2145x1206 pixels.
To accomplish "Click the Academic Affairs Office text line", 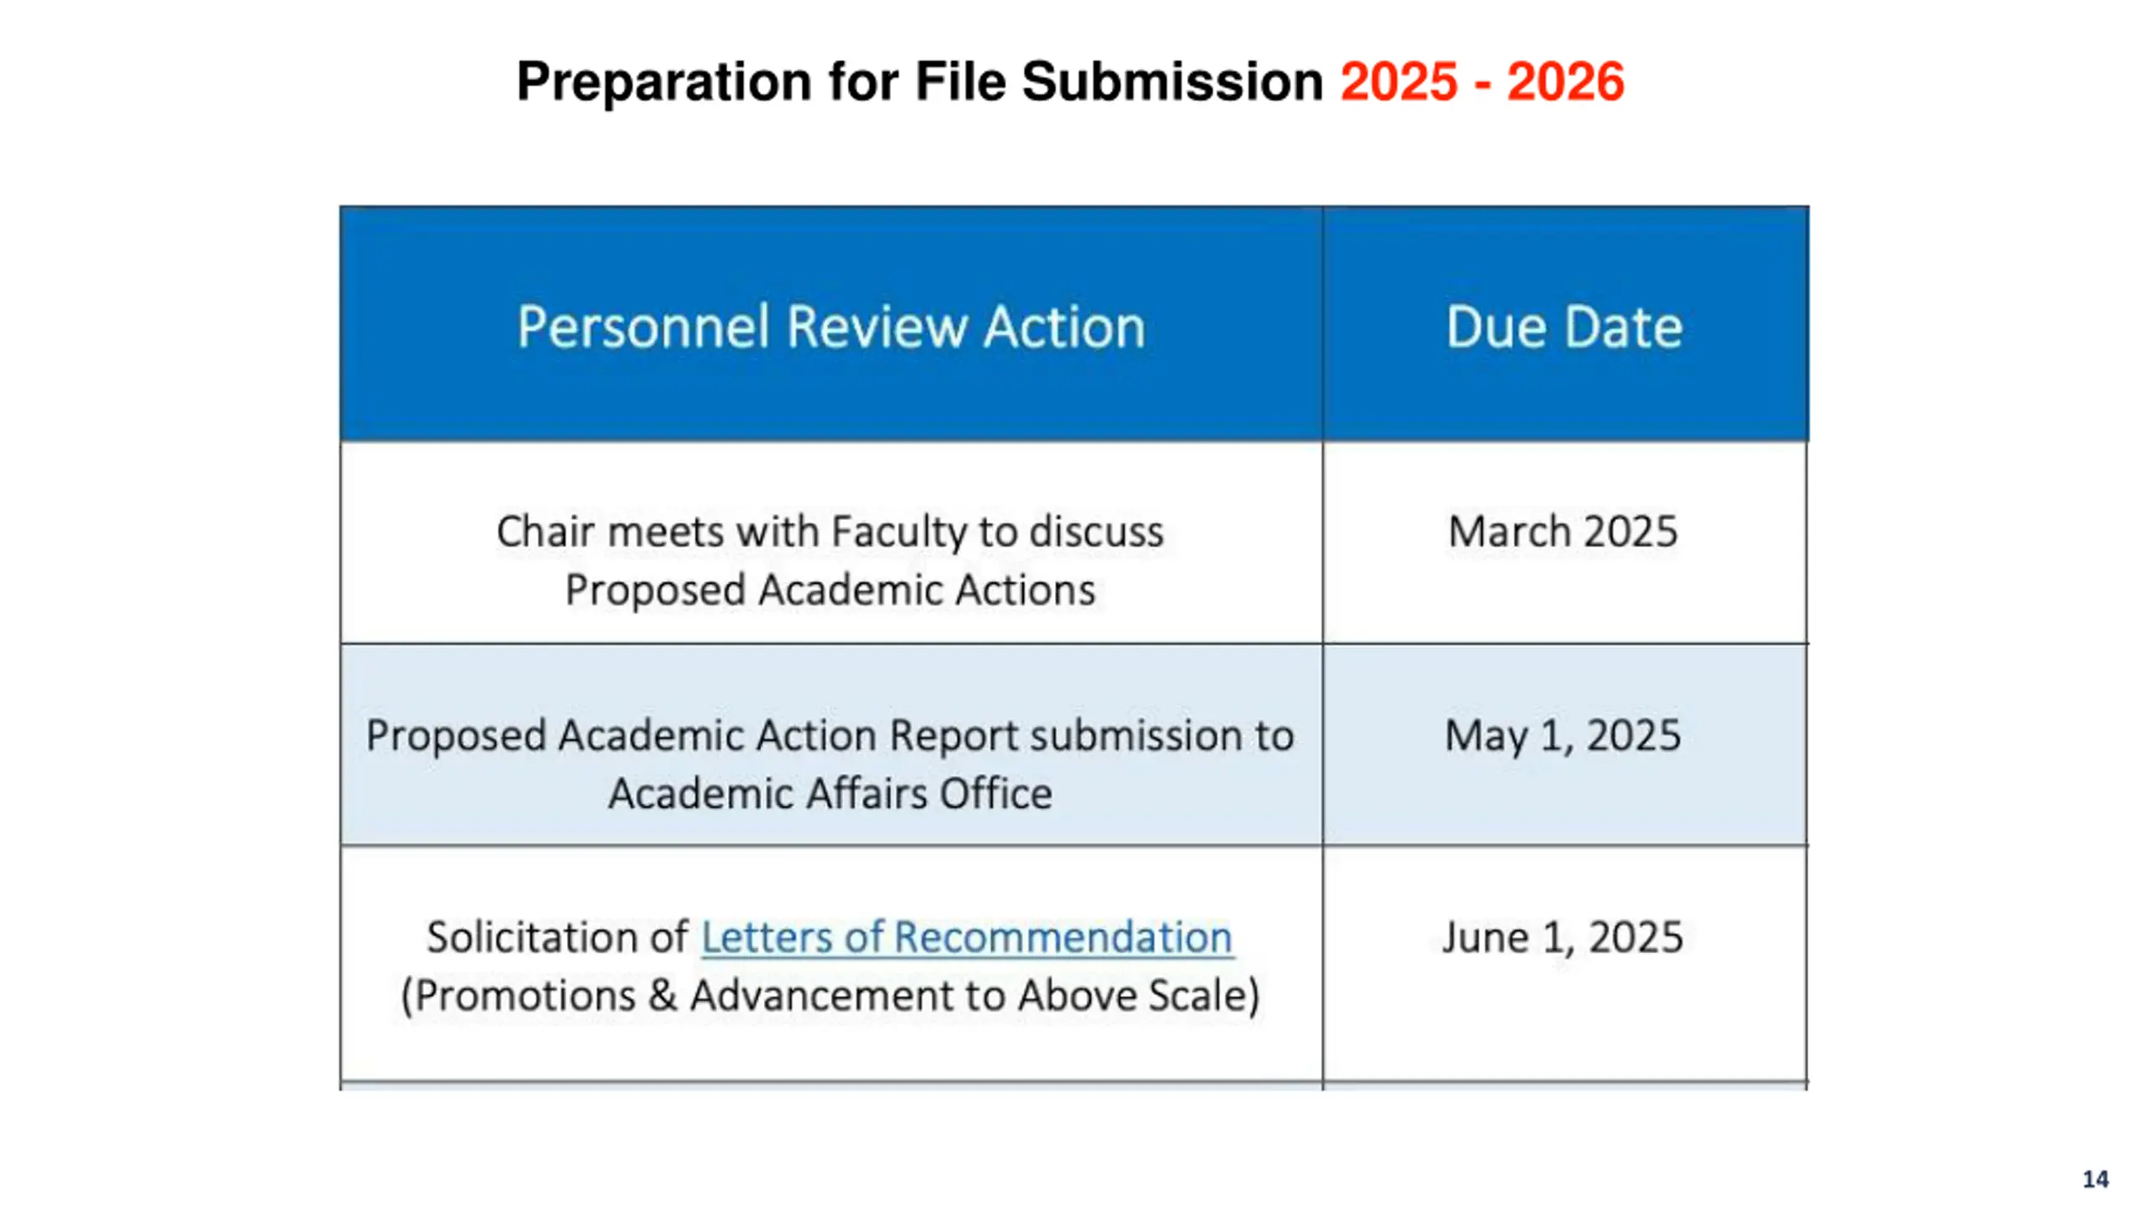I will tap(830, 793).
